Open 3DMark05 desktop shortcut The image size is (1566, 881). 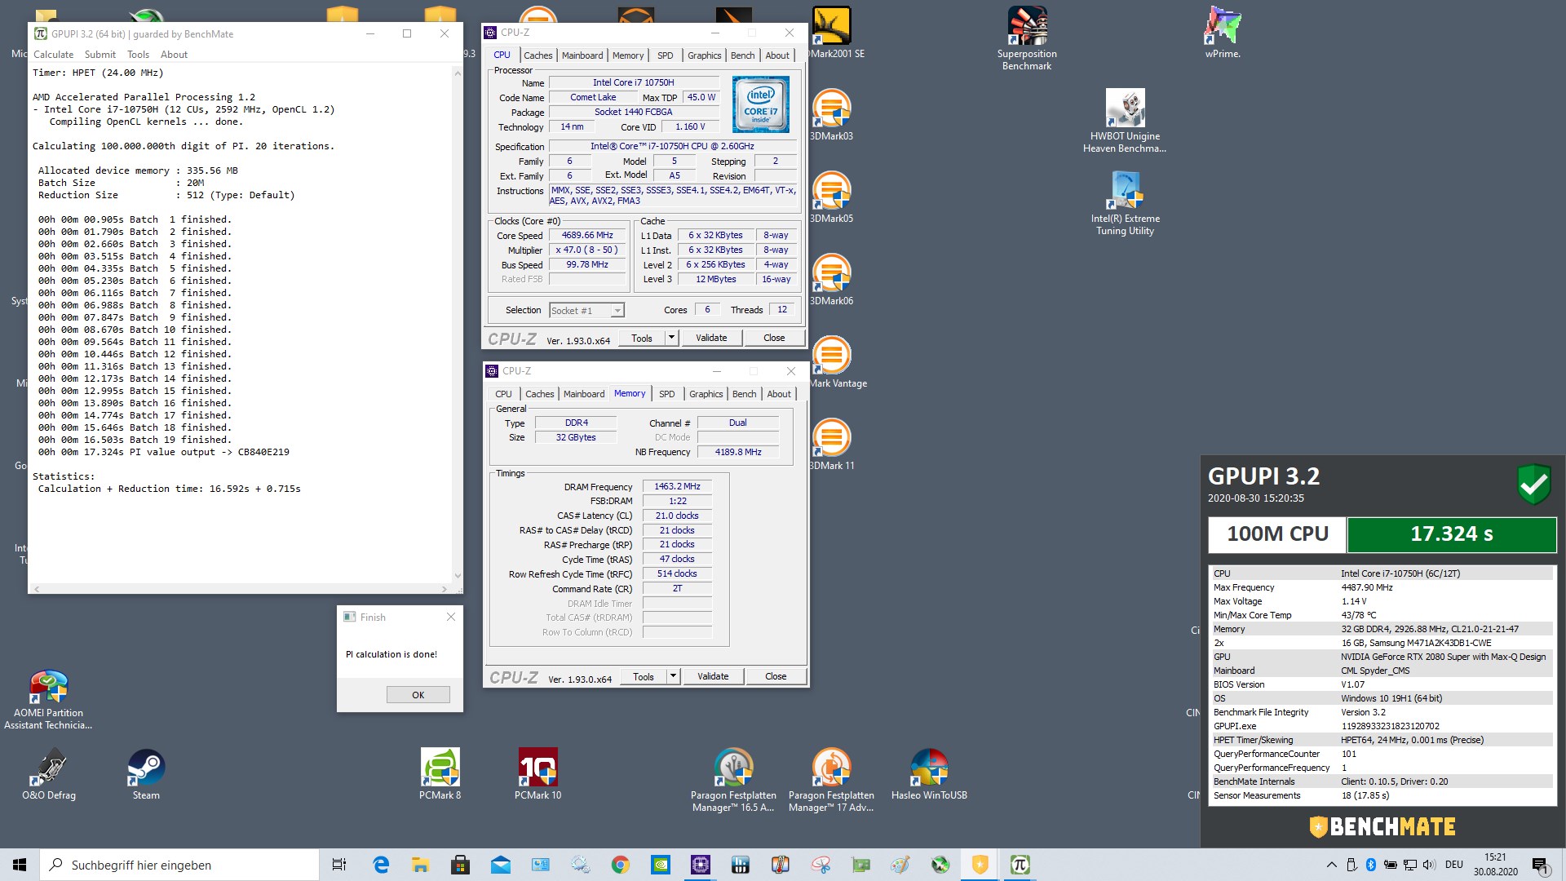(831, 197)
